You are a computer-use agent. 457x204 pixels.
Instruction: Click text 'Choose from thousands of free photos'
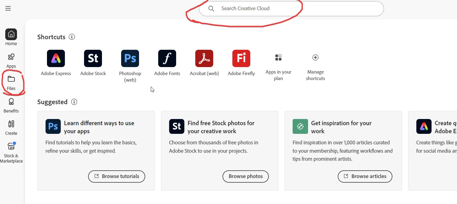tap(214, 147)
